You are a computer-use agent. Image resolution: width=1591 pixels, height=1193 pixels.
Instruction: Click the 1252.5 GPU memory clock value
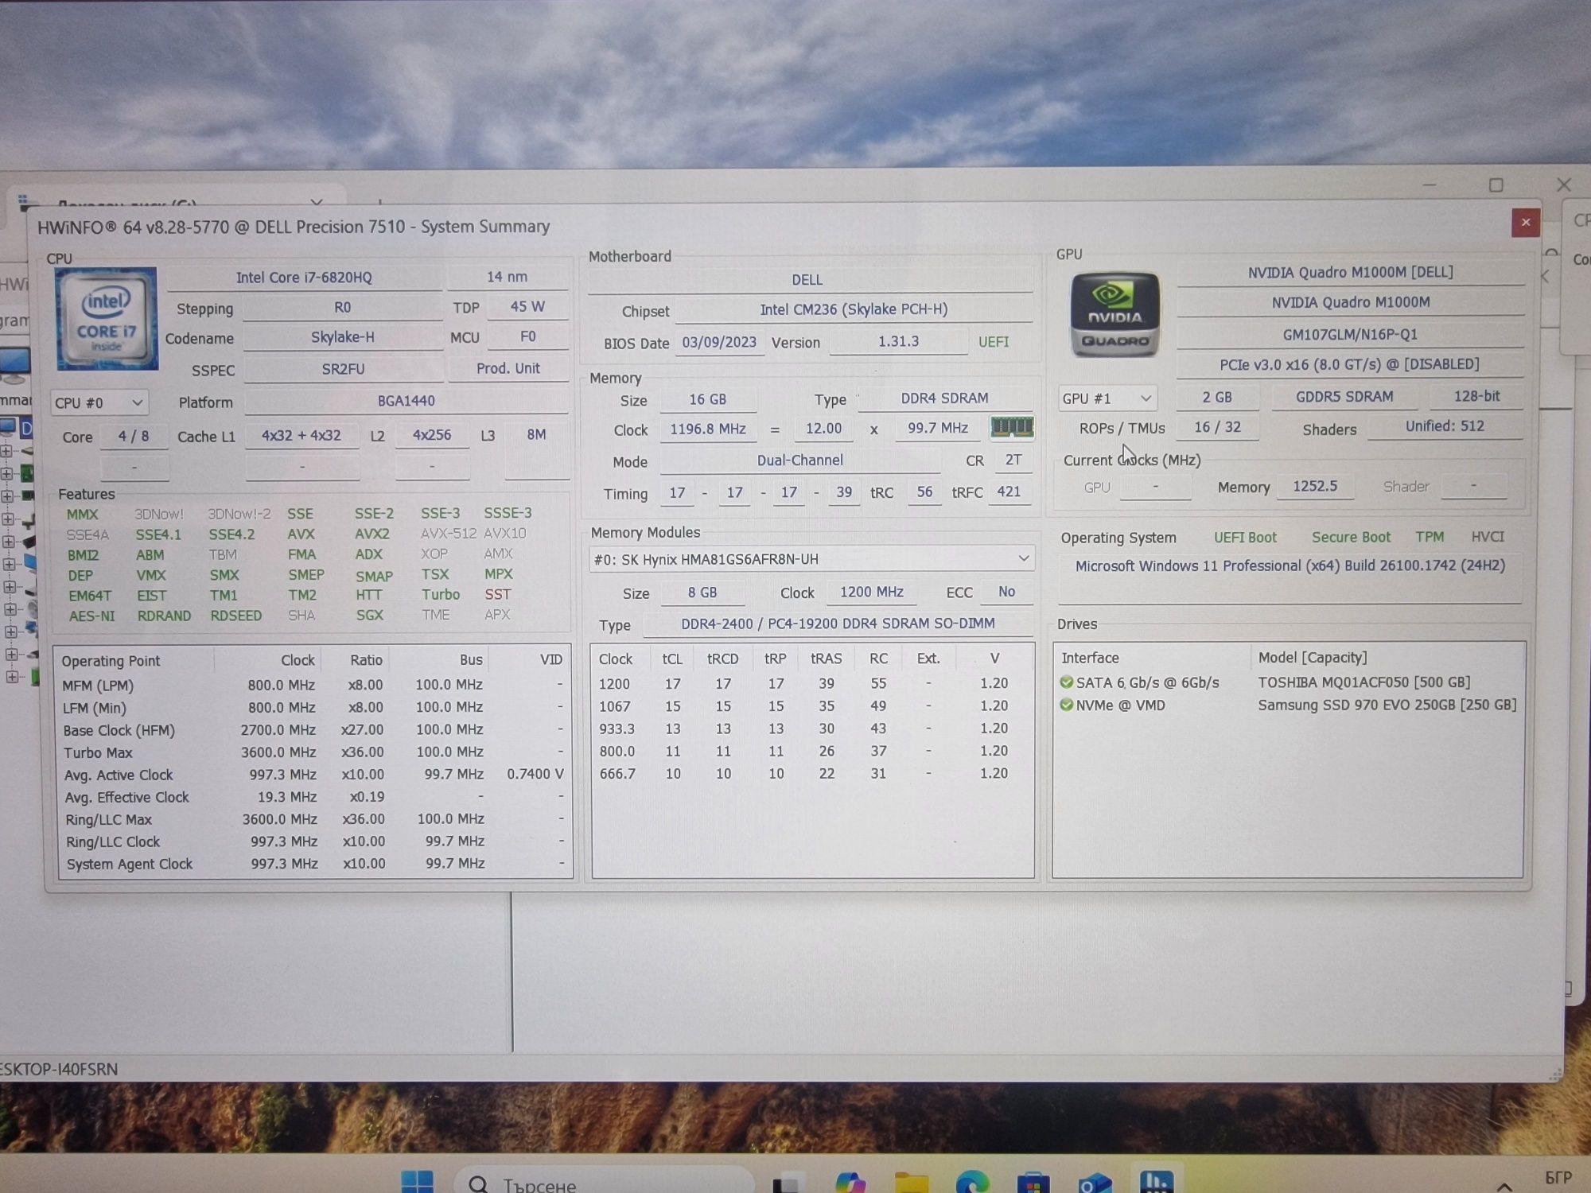(x=1314, y=487)
